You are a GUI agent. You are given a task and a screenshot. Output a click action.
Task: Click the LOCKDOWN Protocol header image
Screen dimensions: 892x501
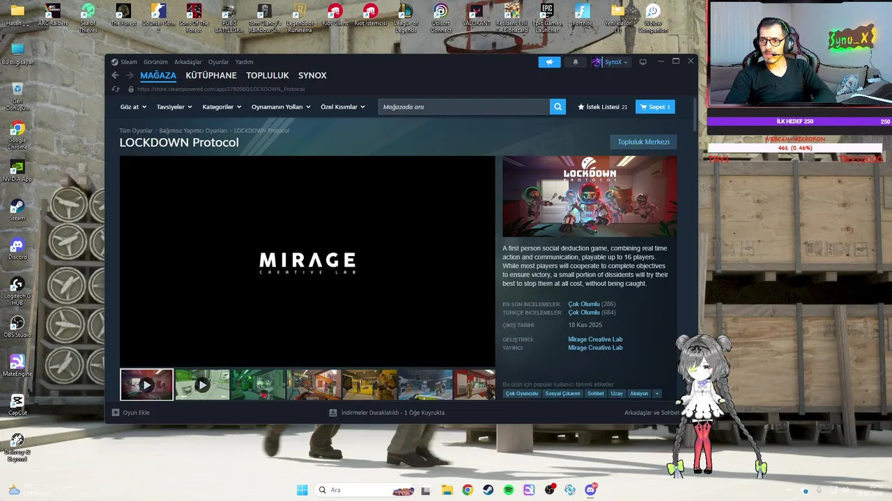pyautogui.click(x=590, y=196)
